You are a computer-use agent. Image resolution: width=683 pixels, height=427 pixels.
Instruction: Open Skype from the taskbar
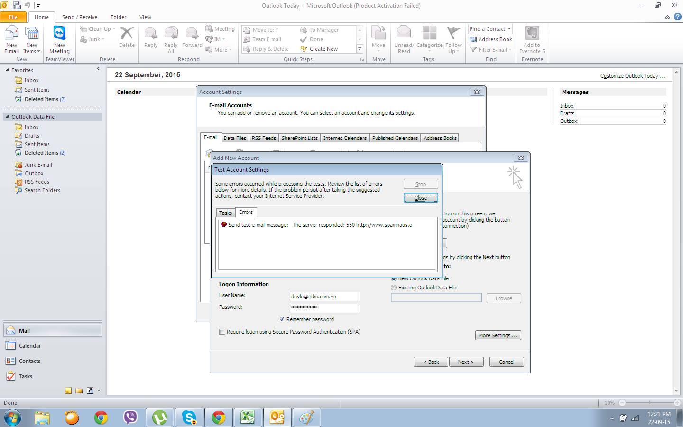tap(189, 418)
